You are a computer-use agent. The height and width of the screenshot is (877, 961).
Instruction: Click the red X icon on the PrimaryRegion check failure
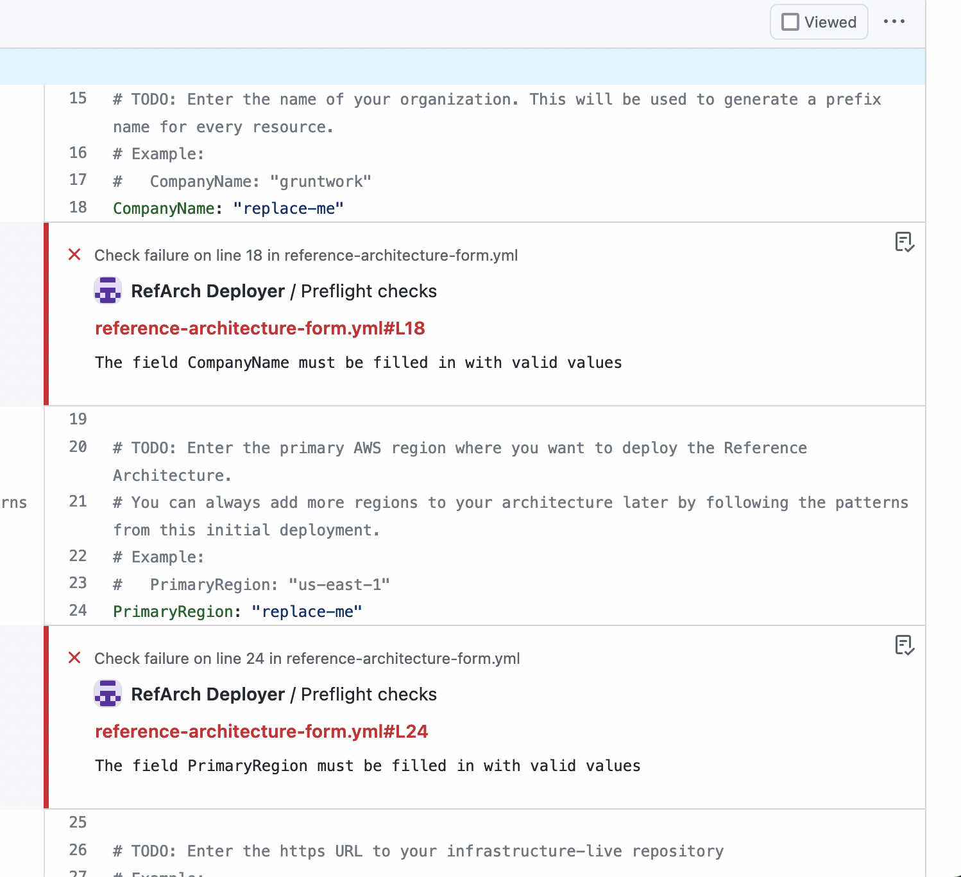coord(74,658)
